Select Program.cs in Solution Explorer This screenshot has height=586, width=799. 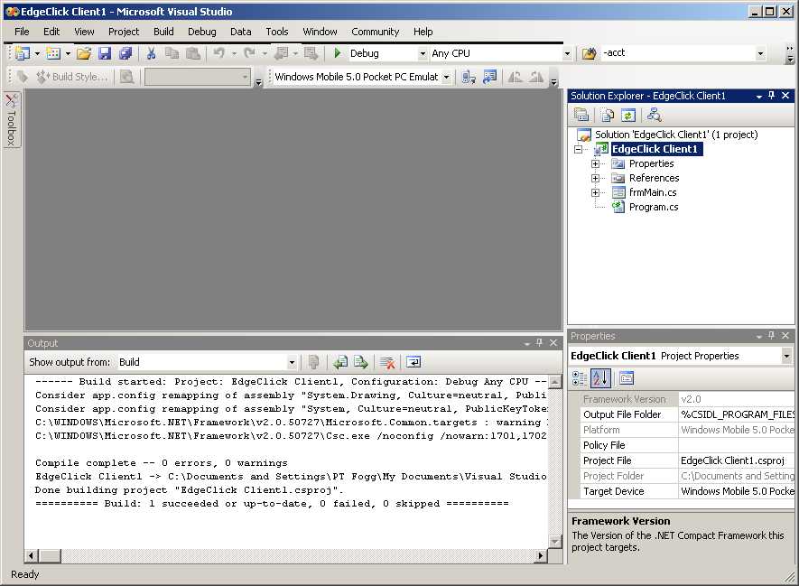(x=654, y=207)
